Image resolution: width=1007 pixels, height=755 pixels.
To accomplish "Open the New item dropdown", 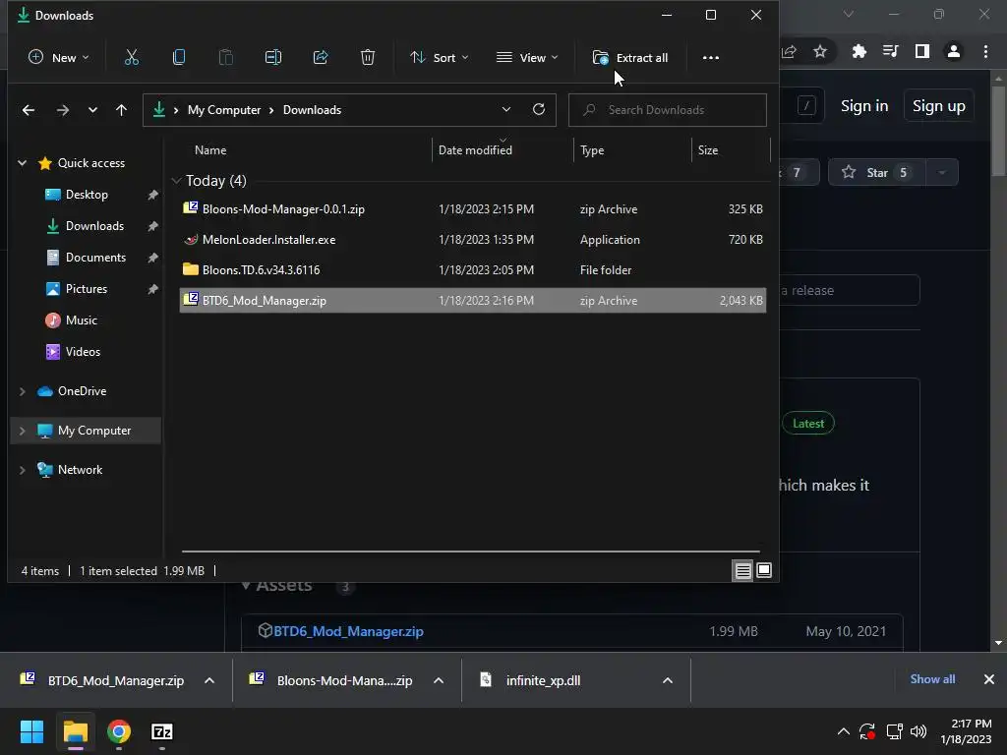I will click(58, 58).
